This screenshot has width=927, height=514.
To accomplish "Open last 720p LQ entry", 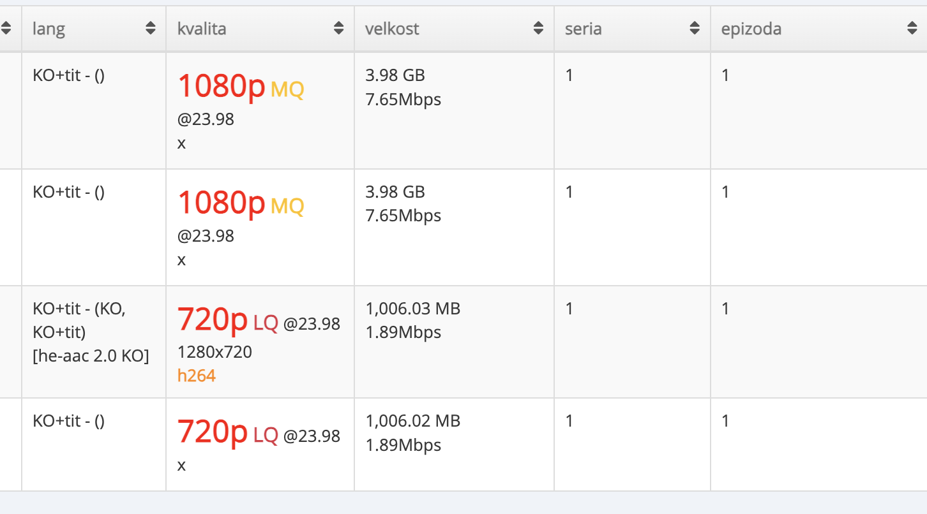I will click(x=259, y=432).
